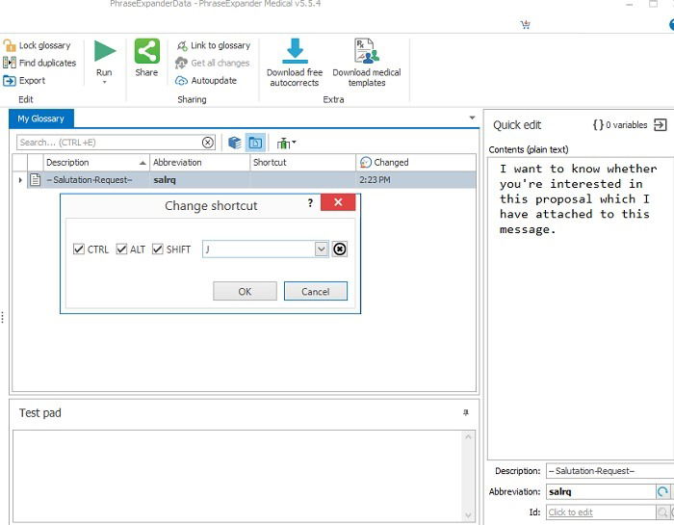Click the Salutation-Request description cell

tap(96, 180)
